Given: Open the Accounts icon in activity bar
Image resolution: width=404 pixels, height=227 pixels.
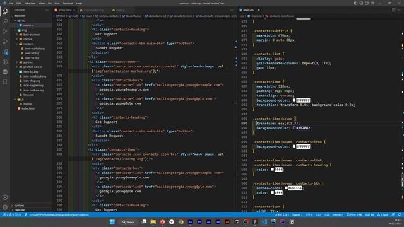Looking at the screenshot, I should click(x=5, y=197).
